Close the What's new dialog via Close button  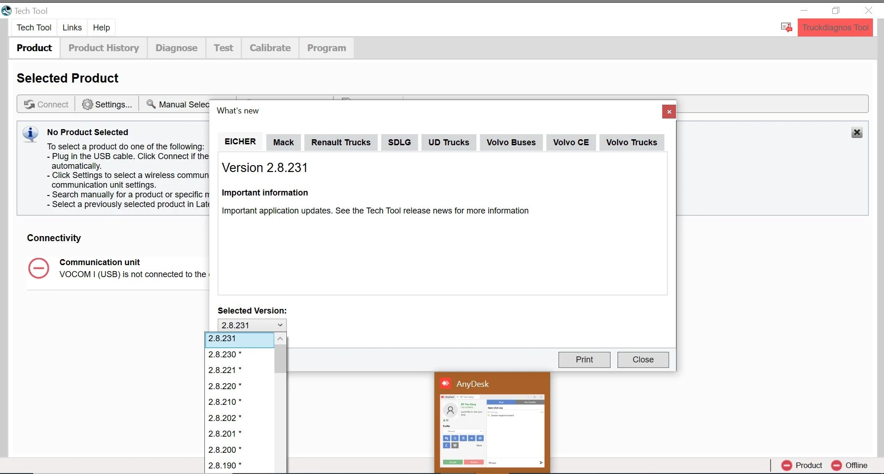[x=642, y=360]
